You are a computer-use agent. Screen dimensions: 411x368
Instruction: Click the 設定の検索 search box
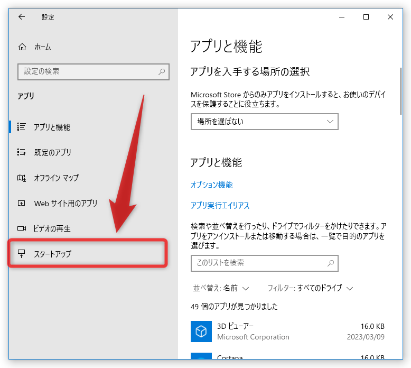[94, 71]
